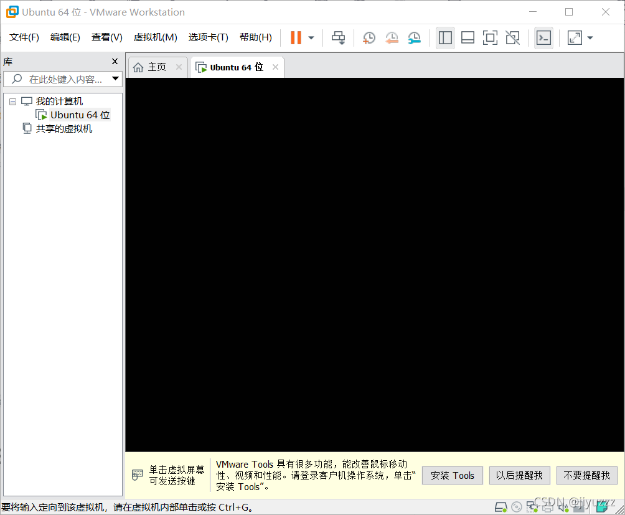Collapse the 我的计算机 tree node
Screen dimensions: 625x515
click(12, 101)
